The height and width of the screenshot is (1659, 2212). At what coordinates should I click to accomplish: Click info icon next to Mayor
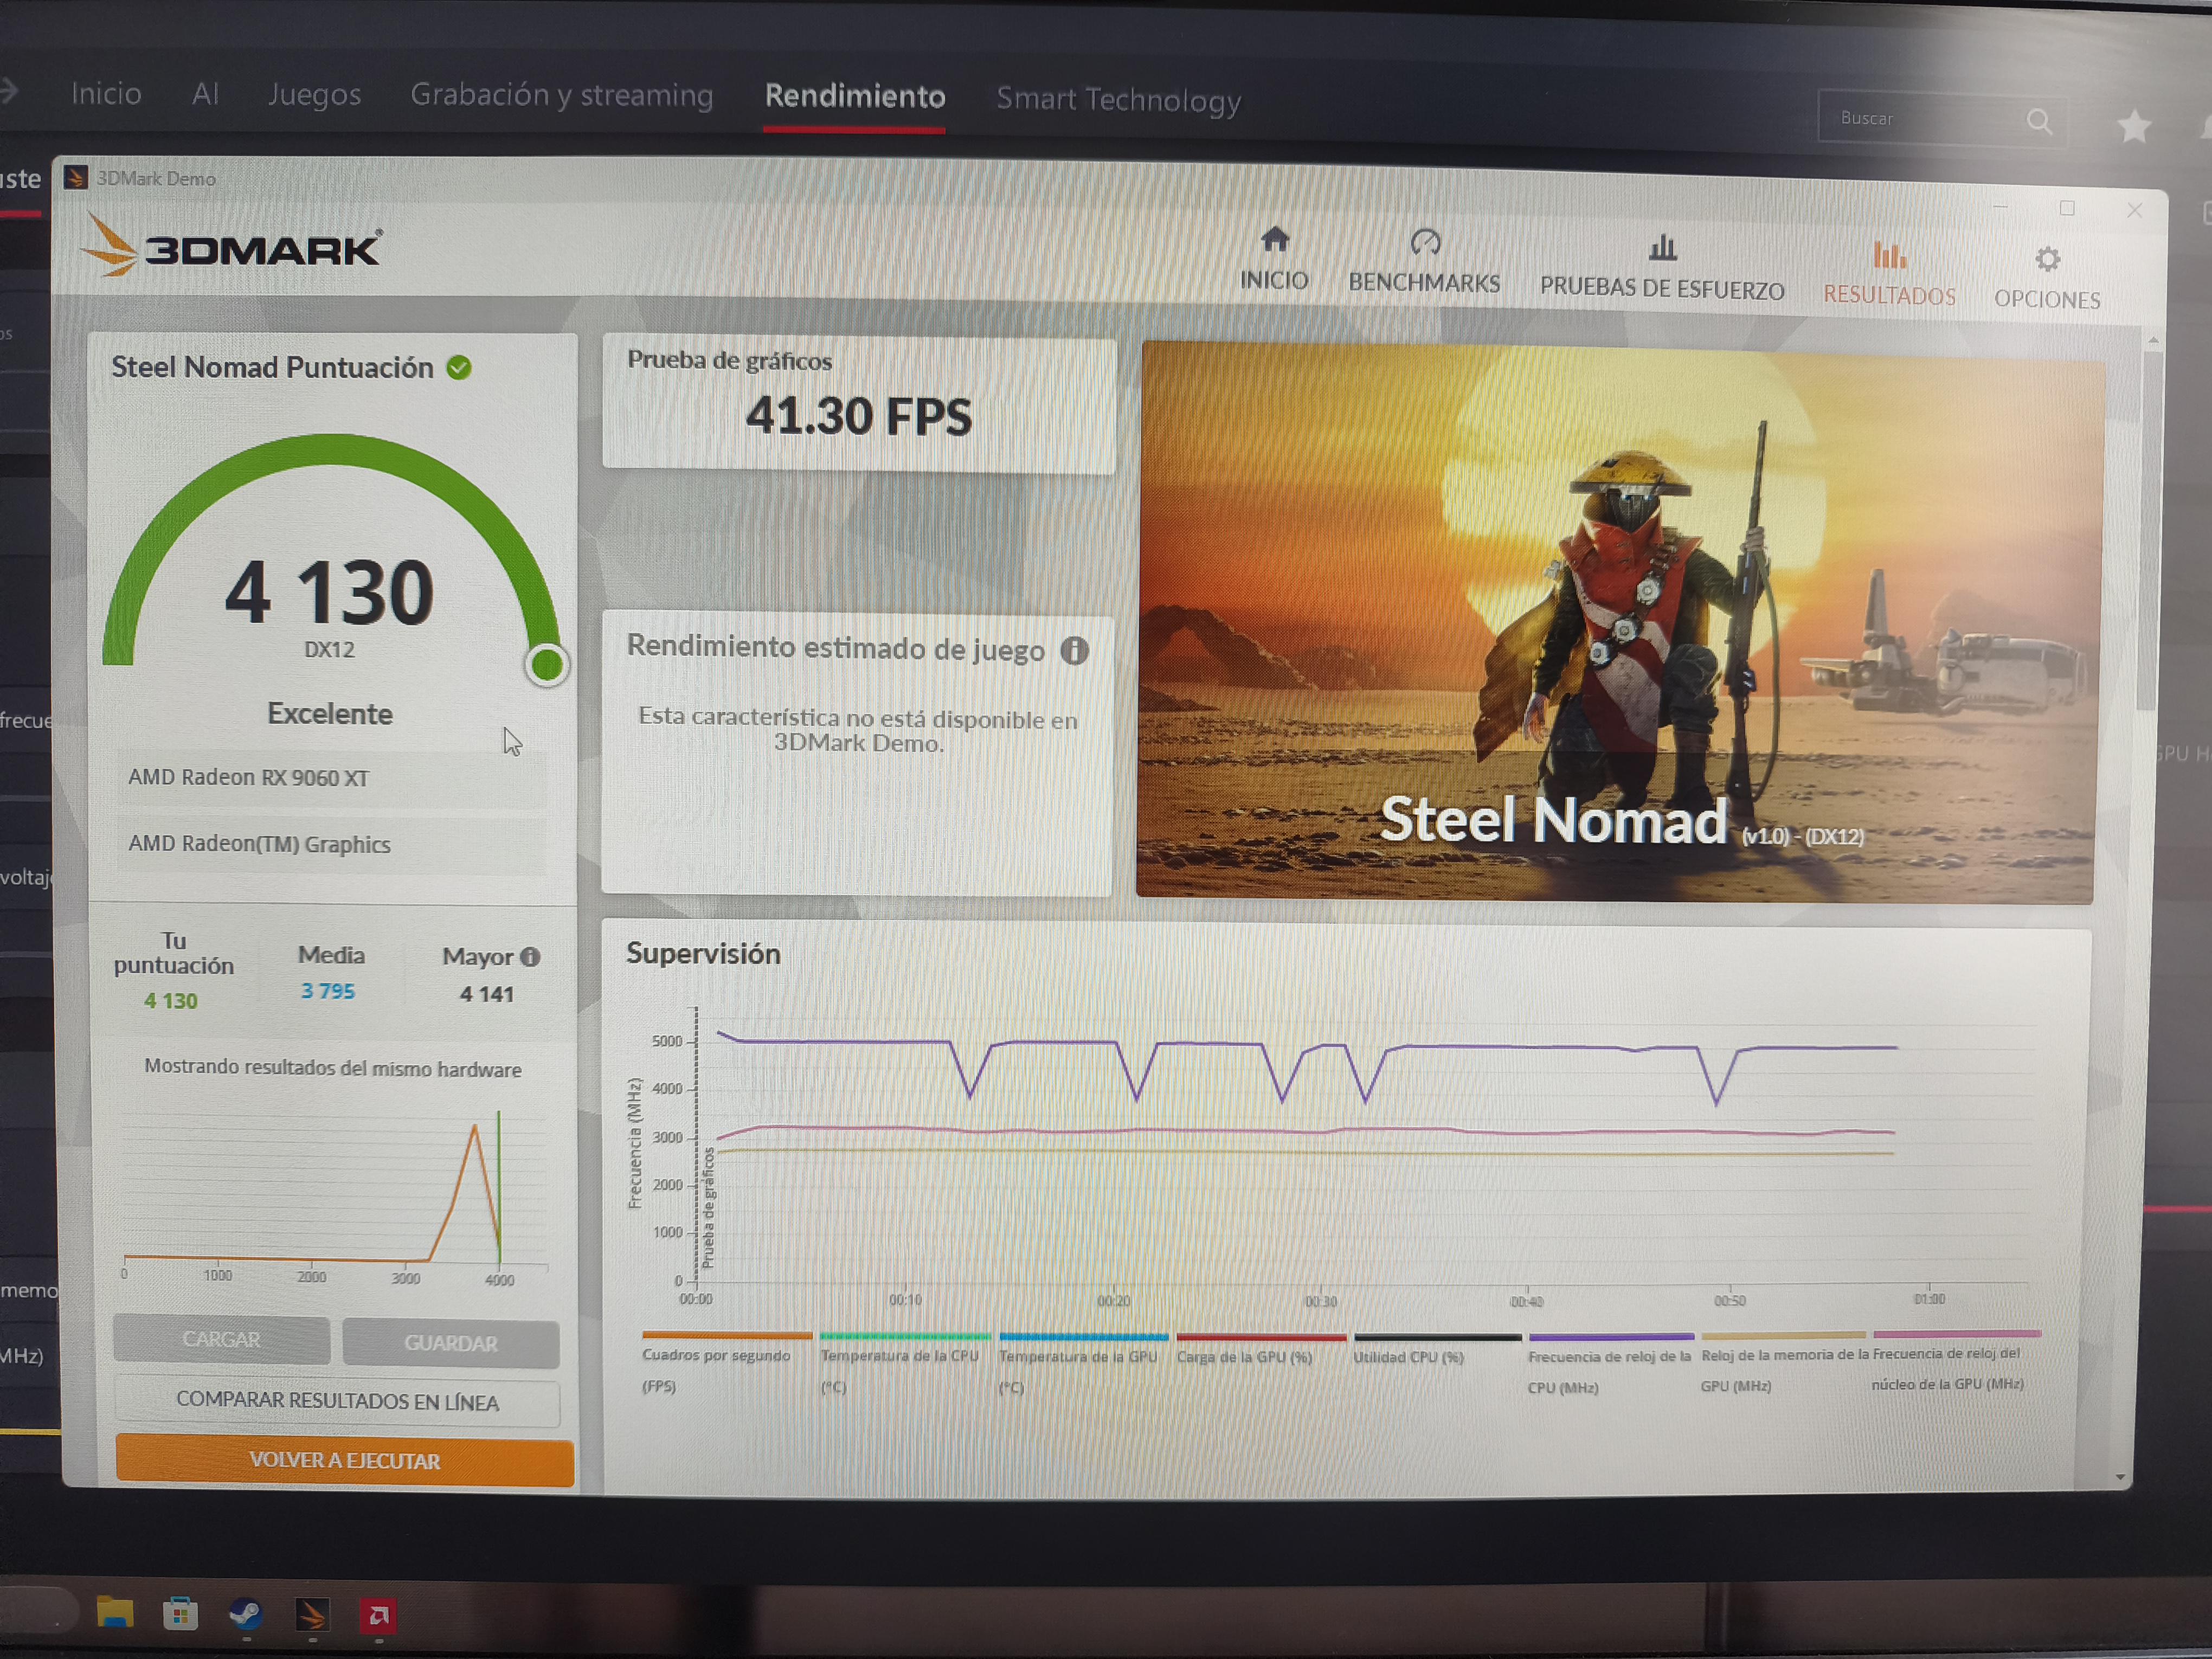point(531,957)
